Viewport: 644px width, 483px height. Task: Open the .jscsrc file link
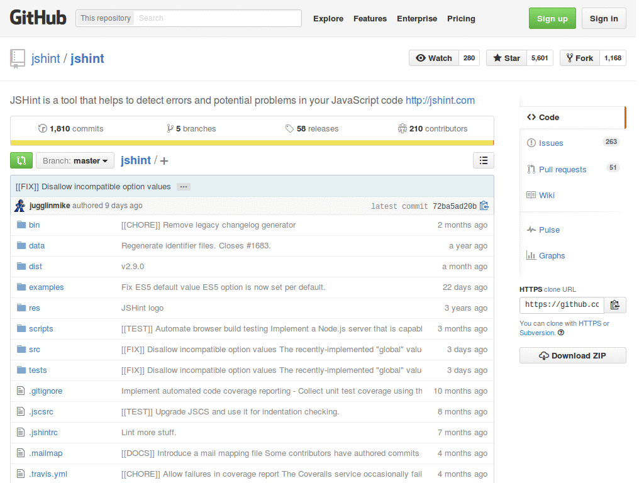[x=41, y=411]
